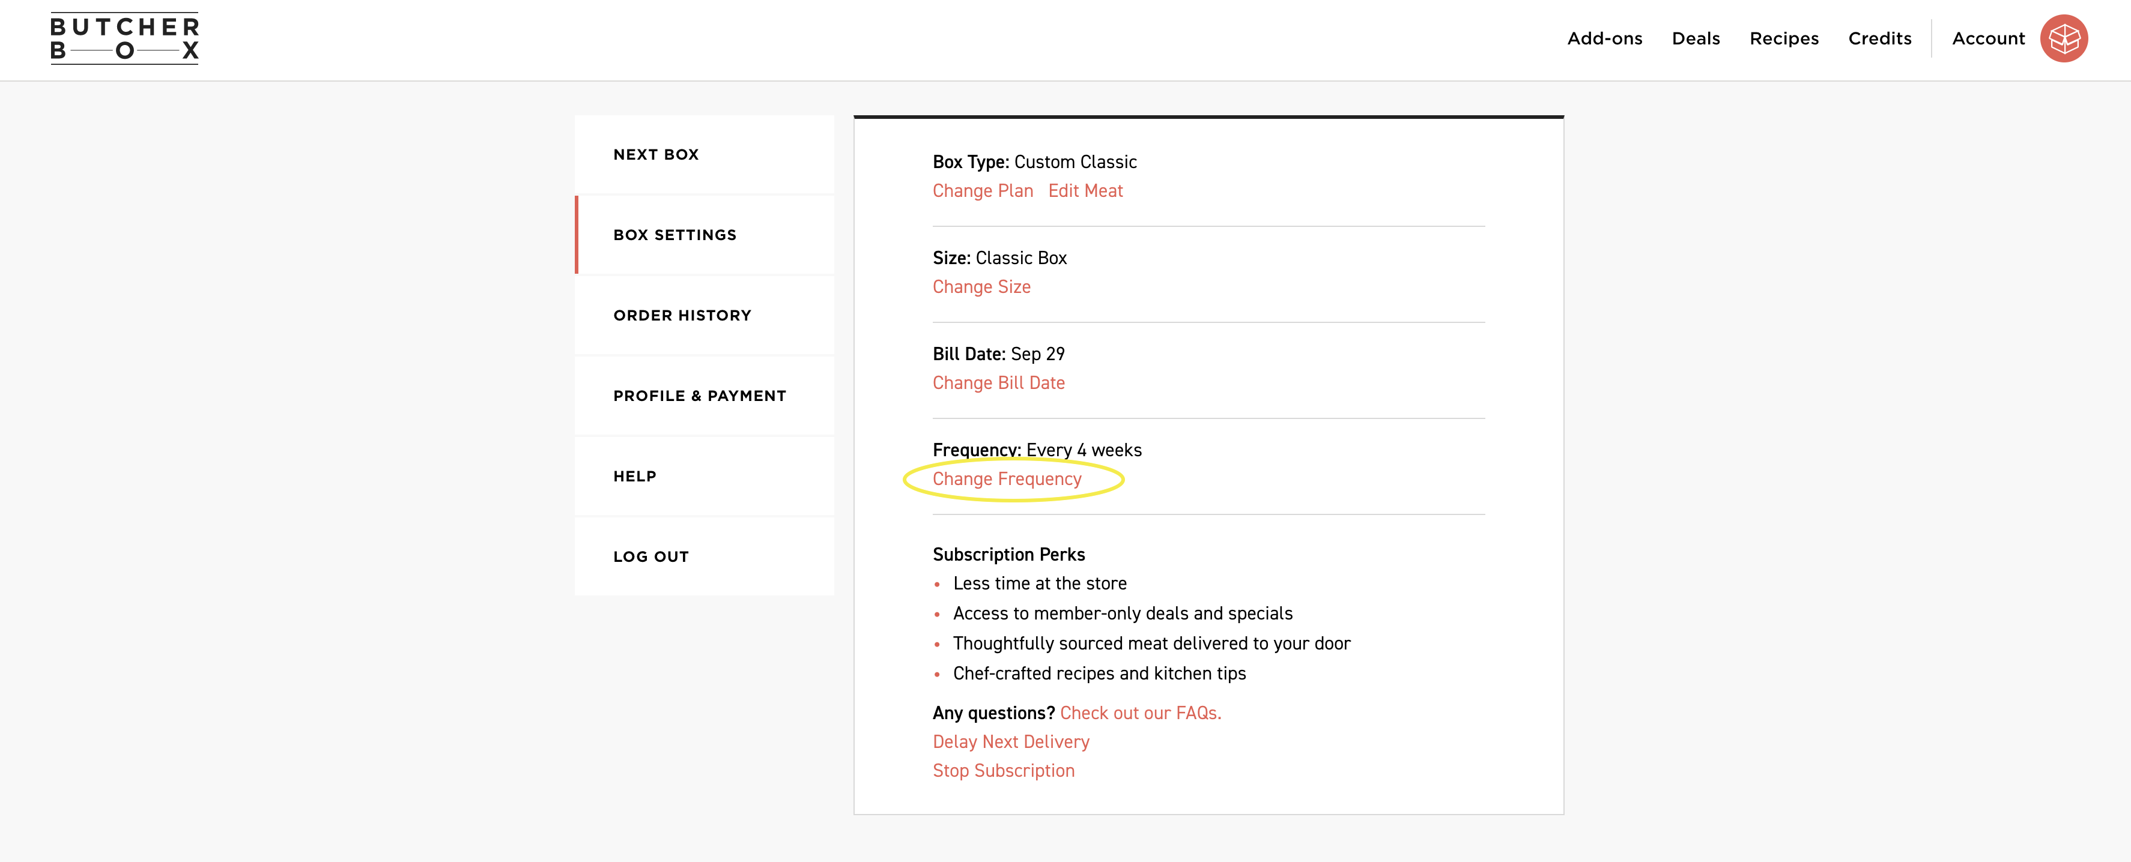This screenshot has width=2131, height=862.
Task: Open the Account menu text
Action: click(1988, 39)
